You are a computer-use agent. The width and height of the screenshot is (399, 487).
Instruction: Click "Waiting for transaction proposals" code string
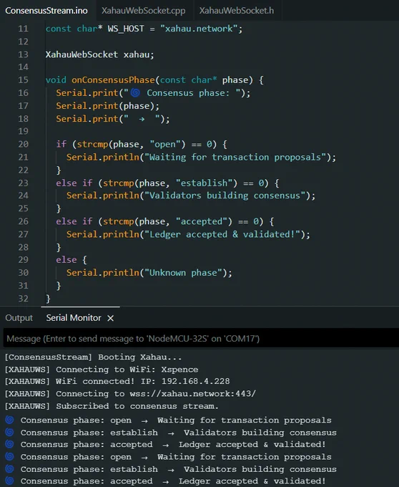tap(235, 157)
